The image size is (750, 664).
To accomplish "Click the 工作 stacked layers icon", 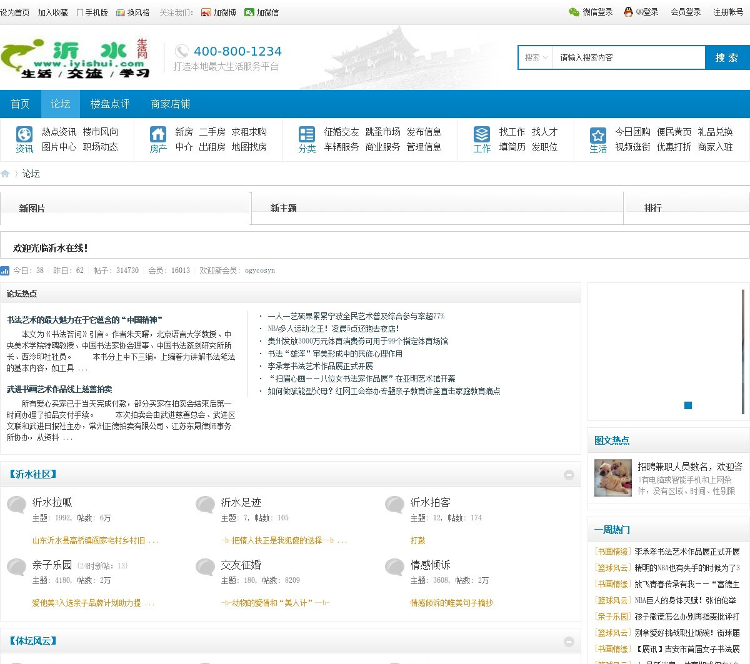I will click(482, 134).
